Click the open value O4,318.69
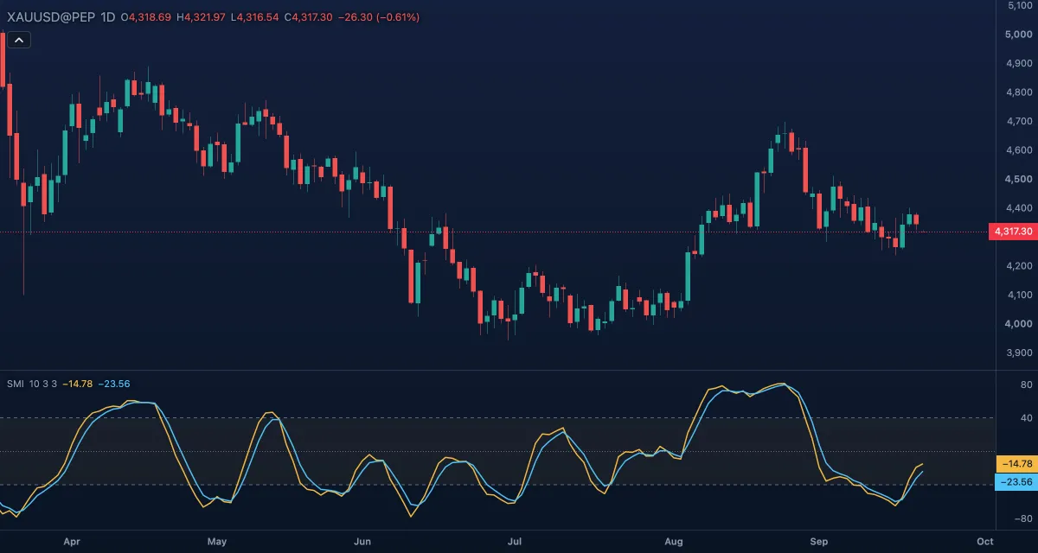 pos(146,17)
